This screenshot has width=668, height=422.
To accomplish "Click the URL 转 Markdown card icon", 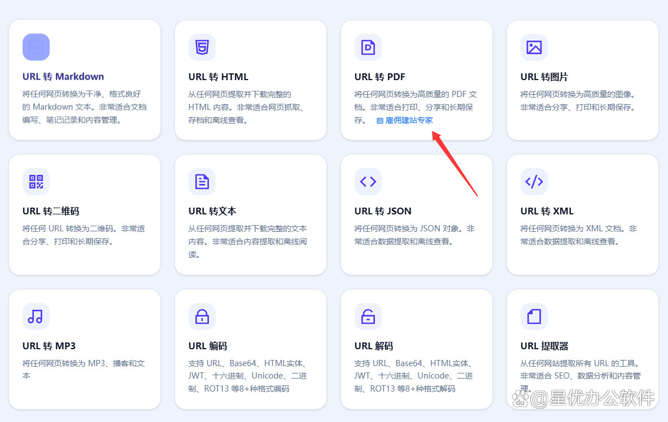I will click(x=36, y=47).
